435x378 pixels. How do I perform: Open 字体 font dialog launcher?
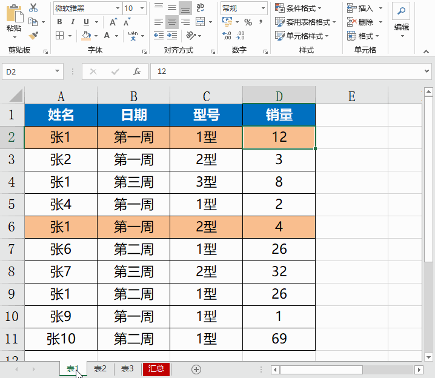coord(144,51)
